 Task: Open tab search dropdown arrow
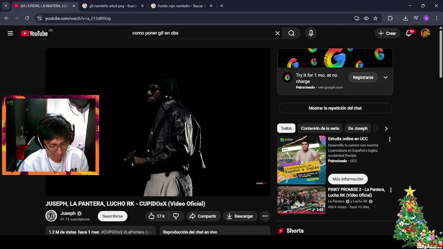[x=6, y=6]
